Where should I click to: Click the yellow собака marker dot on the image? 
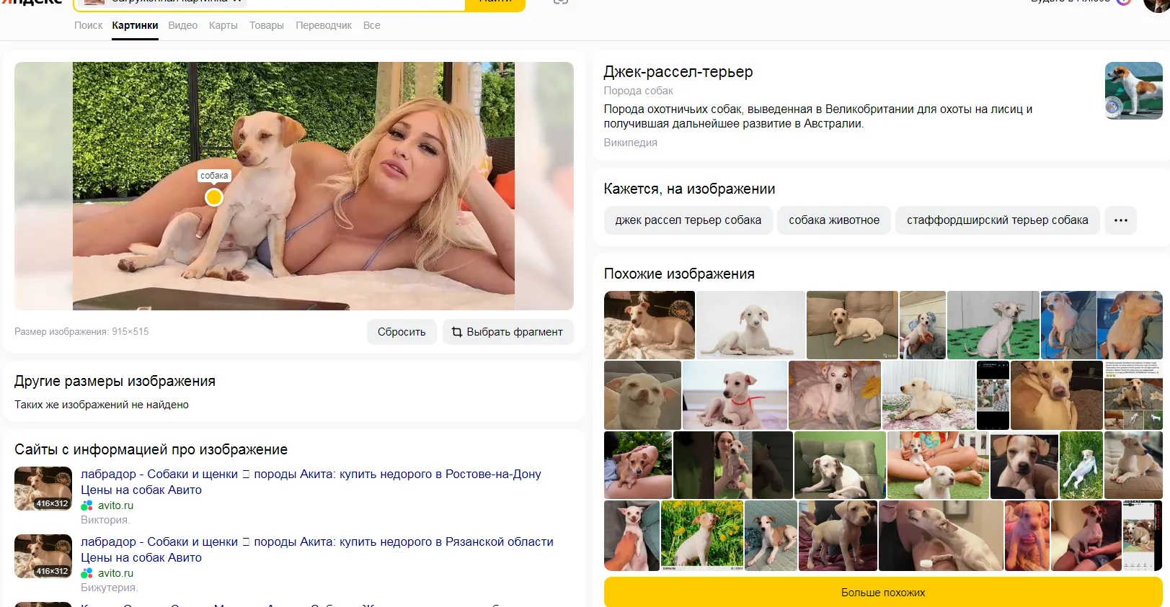click(214, 197)
